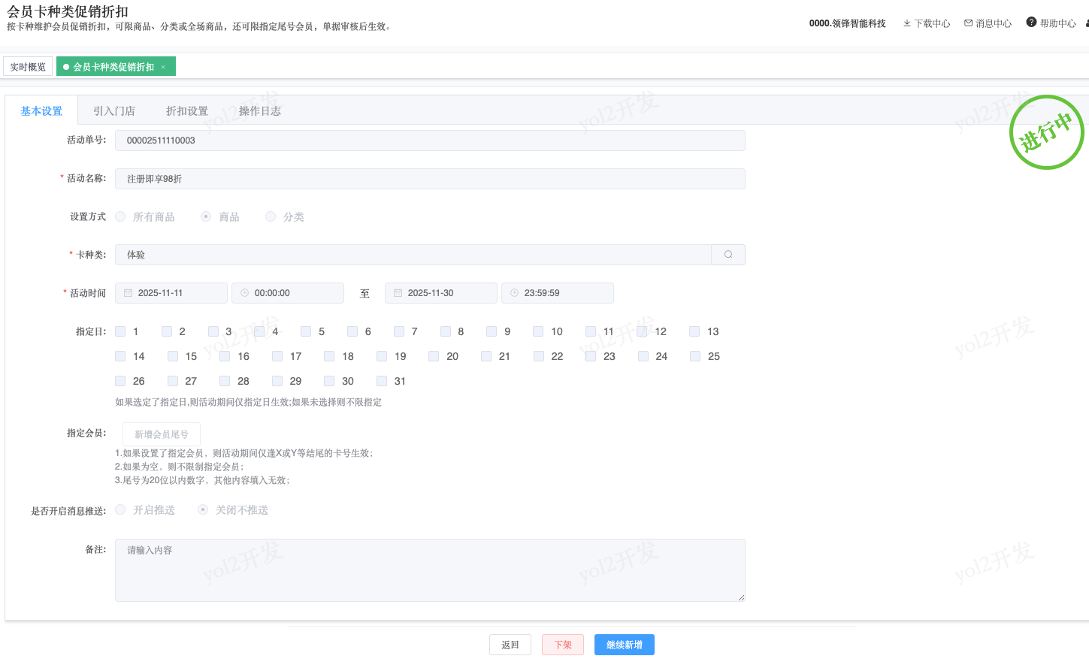1089x668 pixels.
Task: Click the rule text 2.如果为空，则不限制指定会员
Action: coord(179,467)
